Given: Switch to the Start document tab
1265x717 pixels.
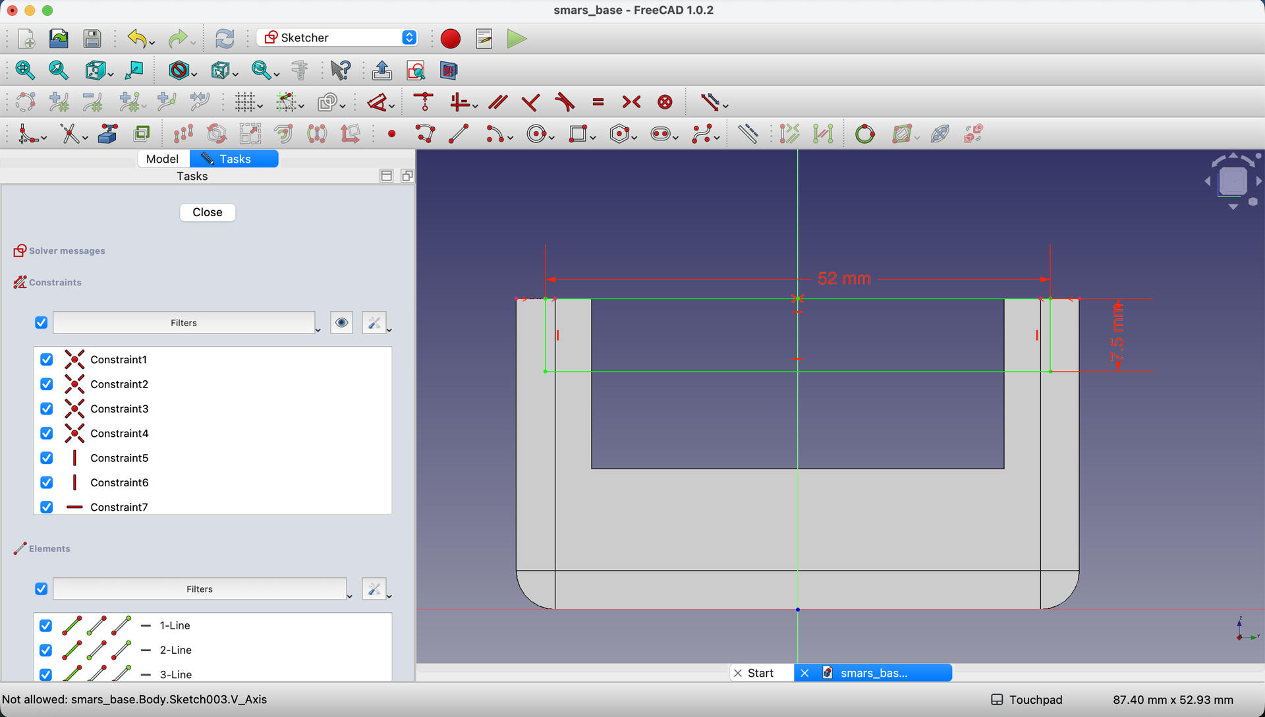Looking at the screenshot, I should click(761, 673).
